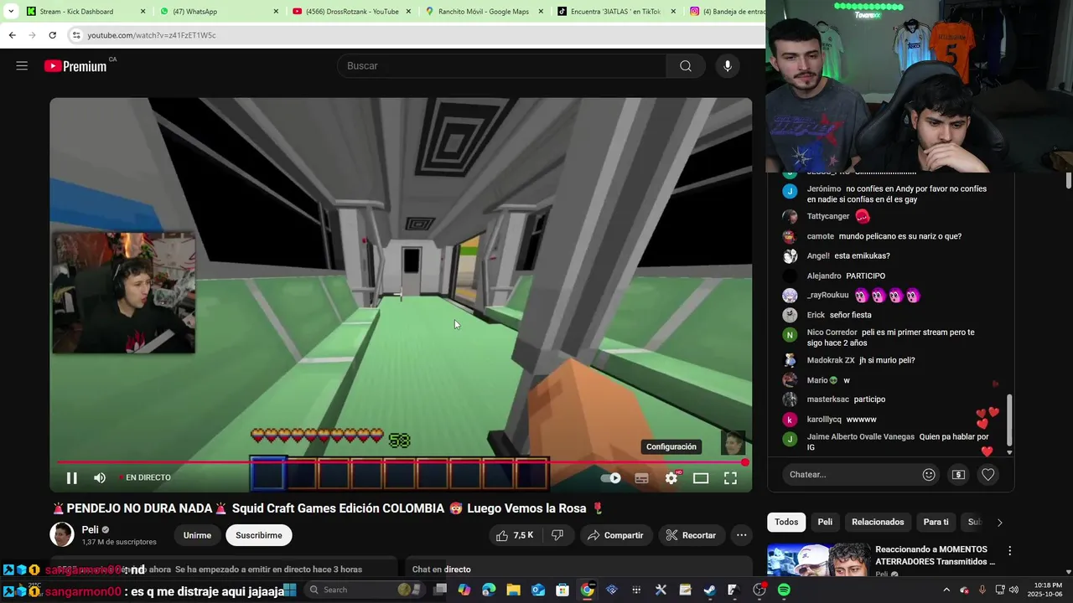Screen dimensions: 1073x603
Task: Open the Microsoft Store taskbar icon
Action: click(562, 590)
